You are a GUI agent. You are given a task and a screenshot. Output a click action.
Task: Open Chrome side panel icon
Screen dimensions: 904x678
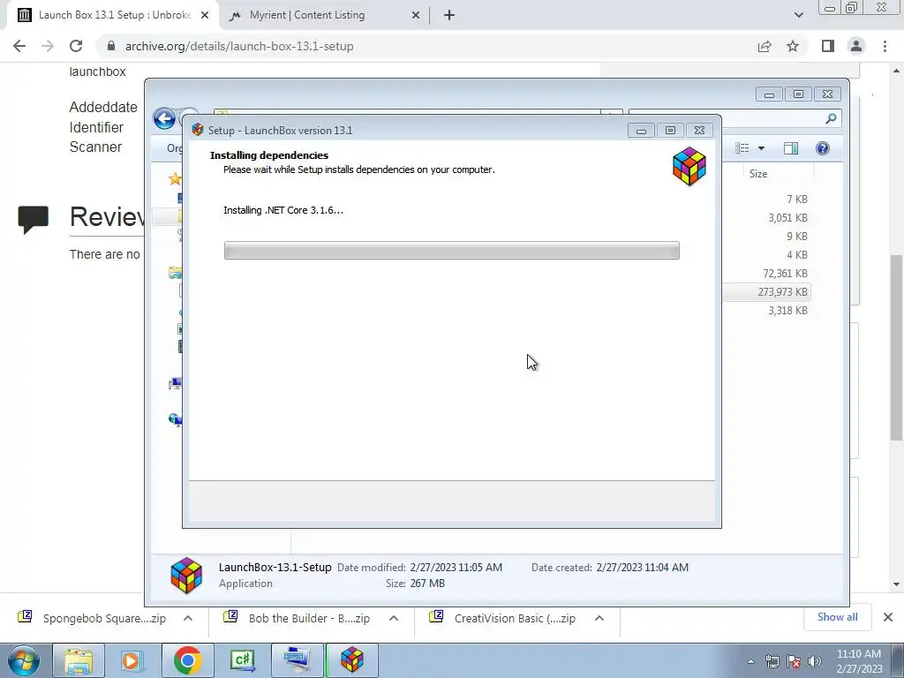(828, 46)
